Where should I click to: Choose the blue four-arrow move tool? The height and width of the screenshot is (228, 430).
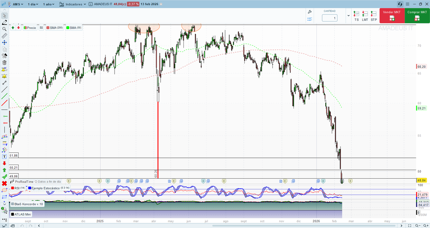(4, 43)
